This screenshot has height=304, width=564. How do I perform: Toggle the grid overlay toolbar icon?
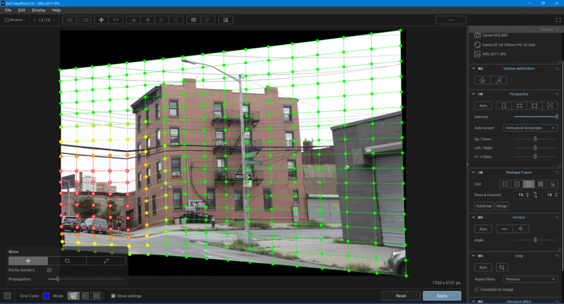point(193,20)
